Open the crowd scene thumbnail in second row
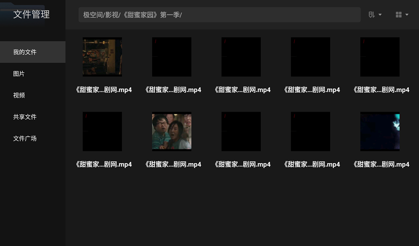419x246 pixels. [x=172, y=131]
